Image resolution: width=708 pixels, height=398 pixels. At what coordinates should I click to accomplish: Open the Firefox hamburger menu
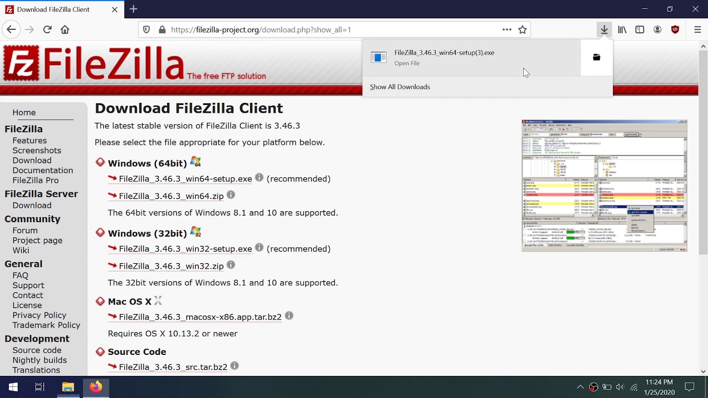[x=697, y=30]
